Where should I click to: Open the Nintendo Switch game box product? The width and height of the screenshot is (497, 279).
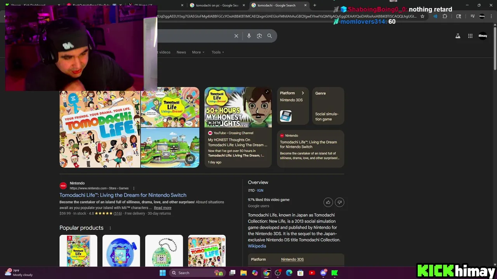pyautogui.click(x=78, y=251)
